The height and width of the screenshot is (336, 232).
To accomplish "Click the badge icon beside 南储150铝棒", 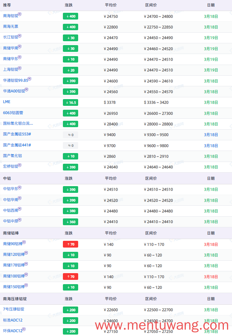I will 26,286.
